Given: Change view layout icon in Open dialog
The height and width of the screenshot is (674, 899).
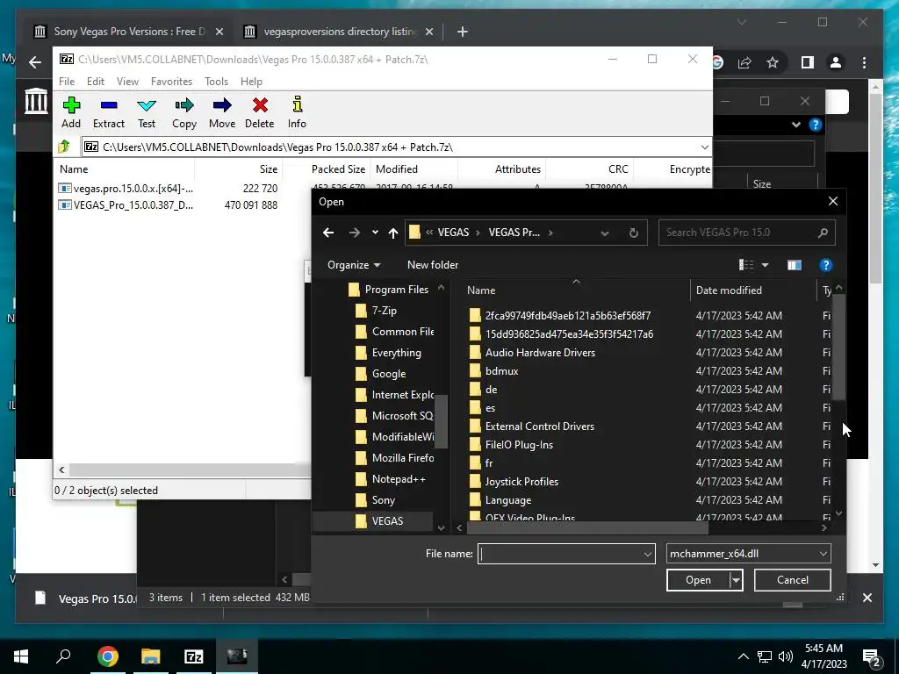Looking at the screenshot, I should pyautogui.click(x=746, y=265).
